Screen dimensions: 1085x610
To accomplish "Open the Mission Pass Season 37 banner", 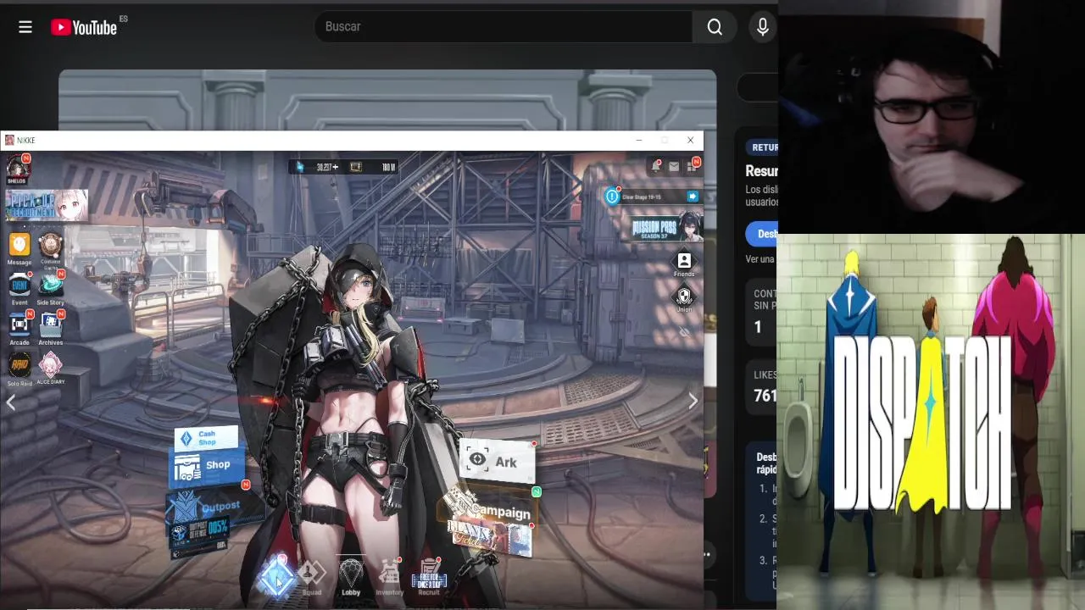I will 666,226.
